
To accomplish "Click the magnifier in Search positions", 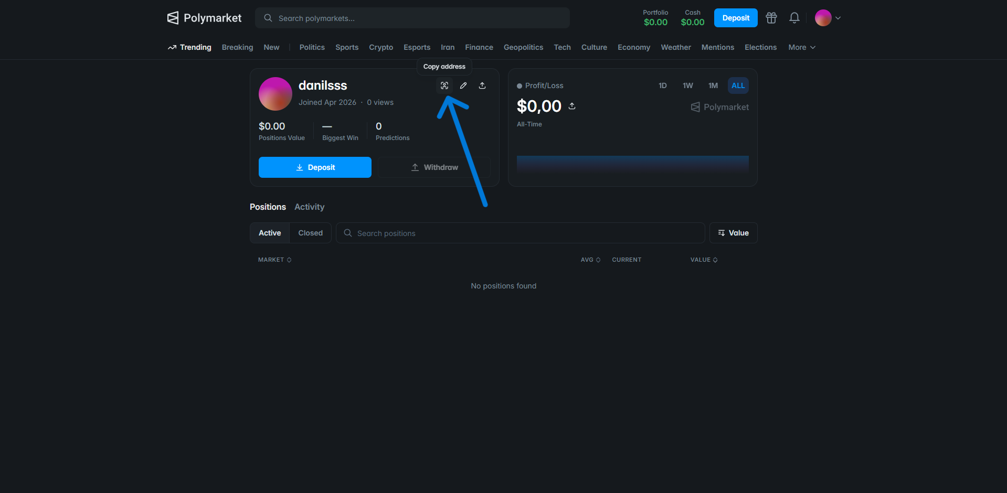I will tap(348, 233).
